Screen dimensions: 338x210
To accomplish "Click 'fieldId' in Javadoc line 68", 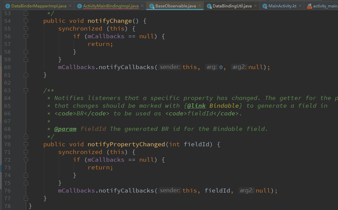I will 93,129.
